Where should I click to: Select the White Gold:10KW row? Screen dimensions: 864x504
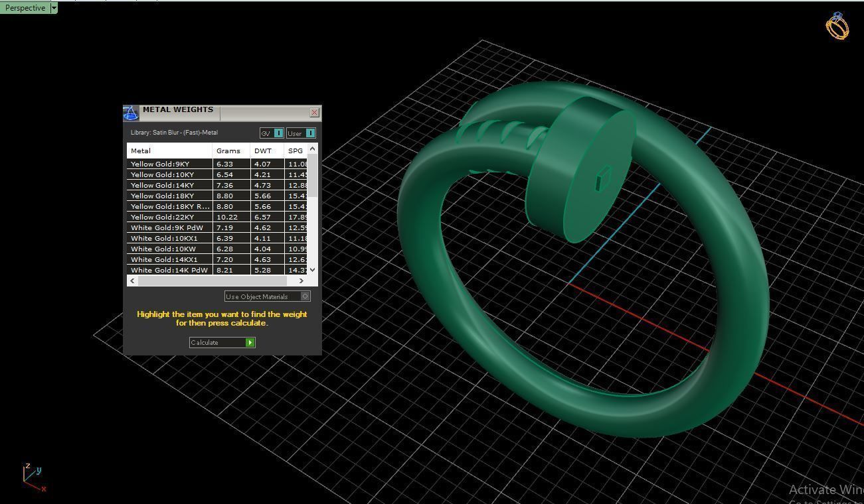(218, 249)
